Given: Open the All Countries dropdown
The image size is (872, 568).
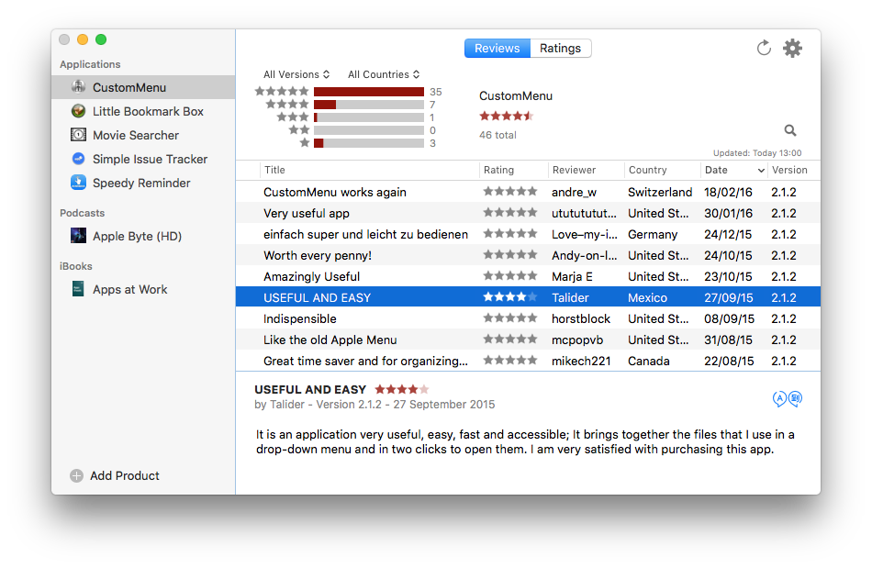Looking at the screenshot, I should coord(384,74).
